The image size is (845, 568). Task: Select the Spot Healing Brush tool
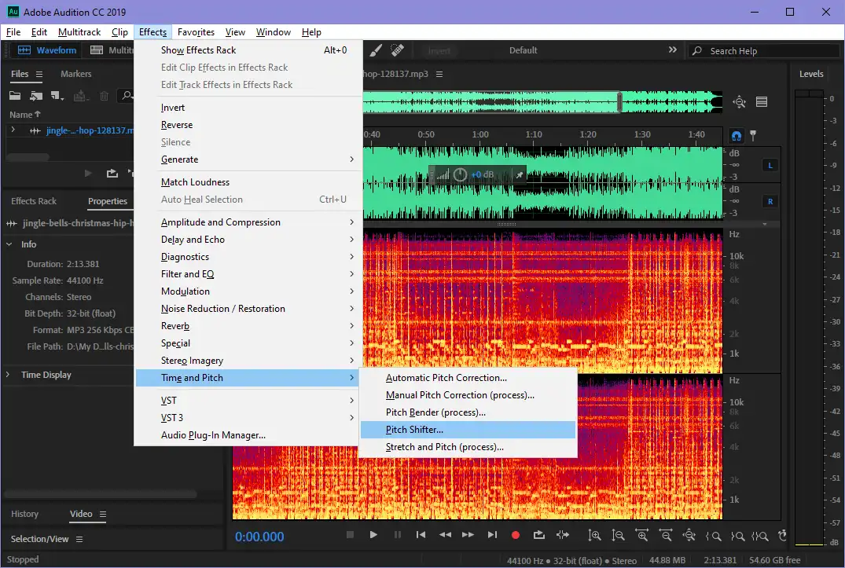398,50
